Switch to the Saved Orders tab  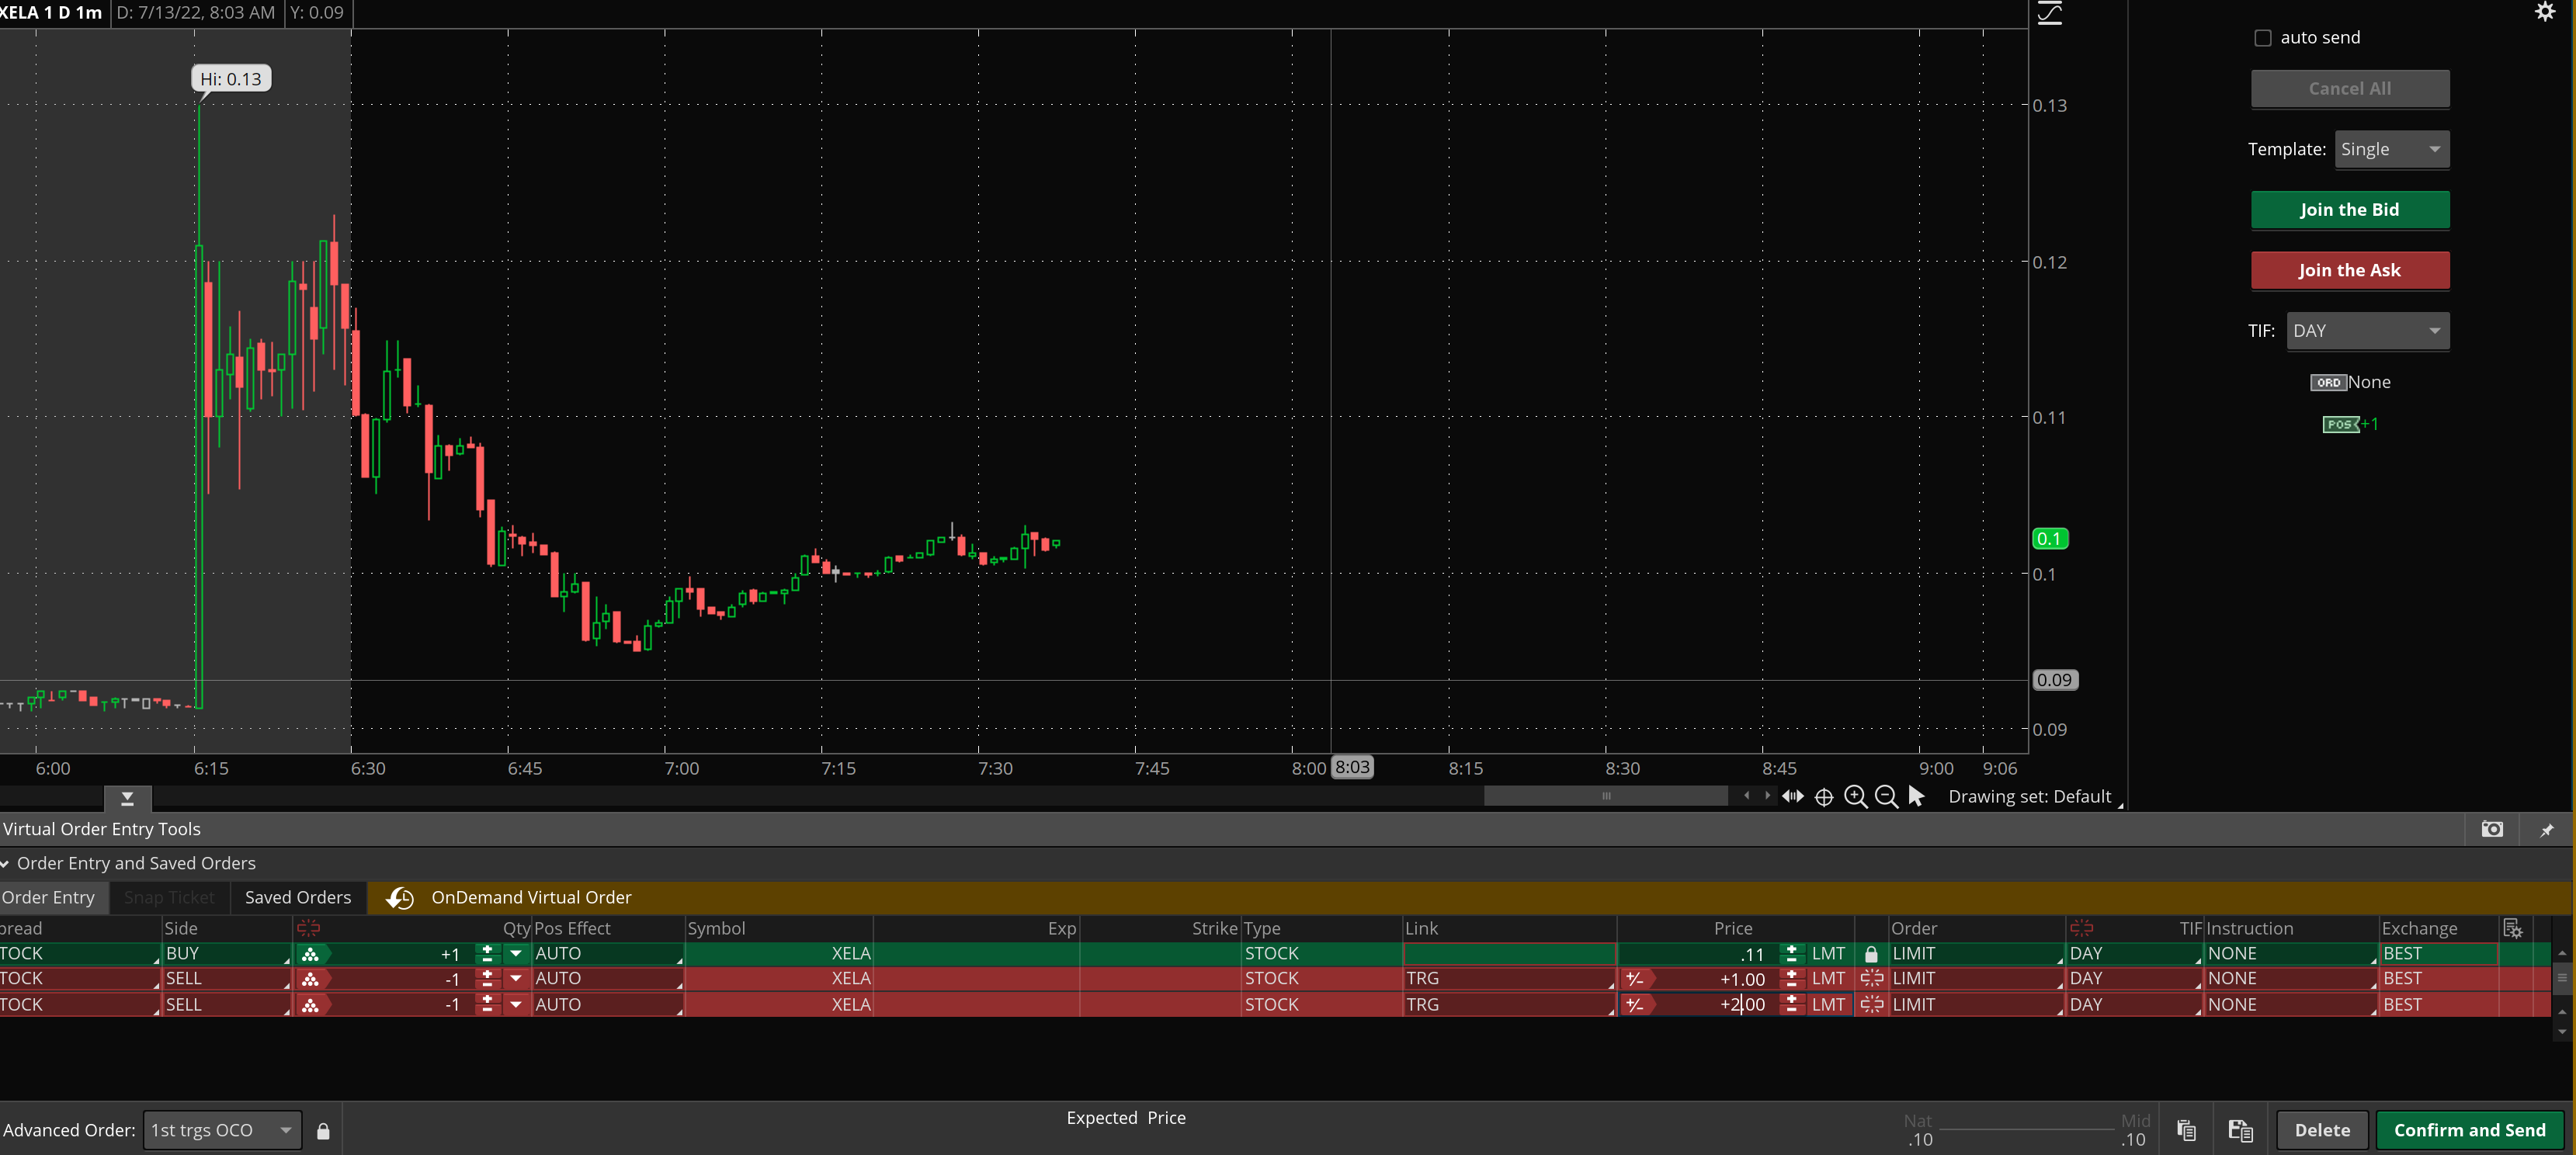click(x=298, y=897)
